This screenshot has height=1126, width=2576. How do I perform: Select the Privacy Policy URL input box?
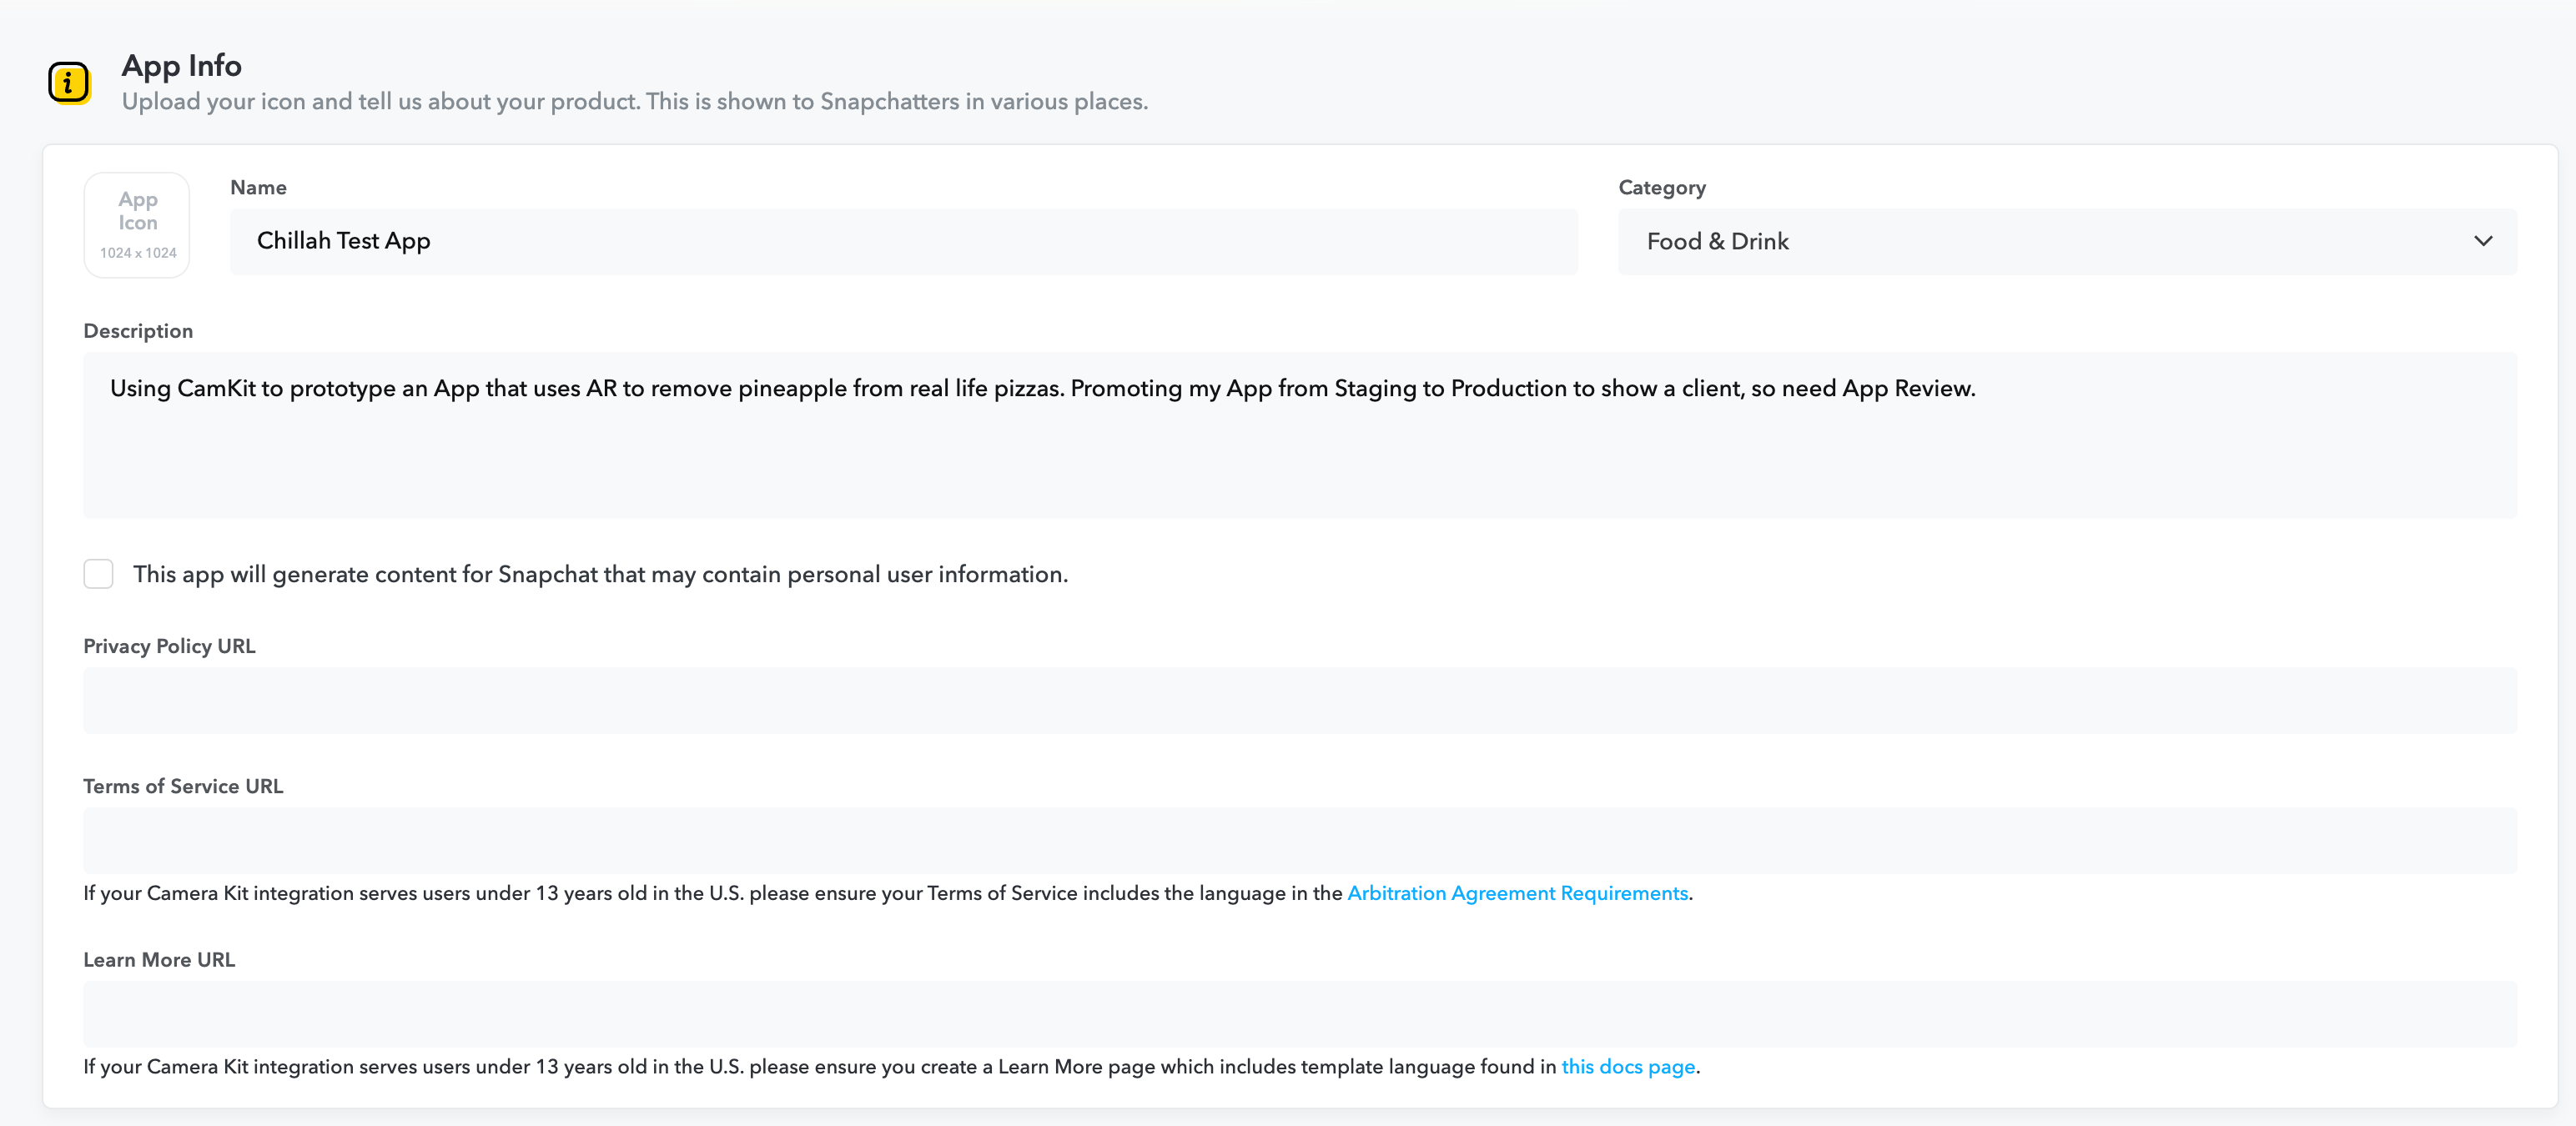[x=1300, y=700]
